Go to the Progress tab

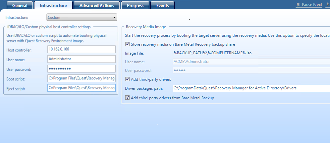click(x=135, y=5)
